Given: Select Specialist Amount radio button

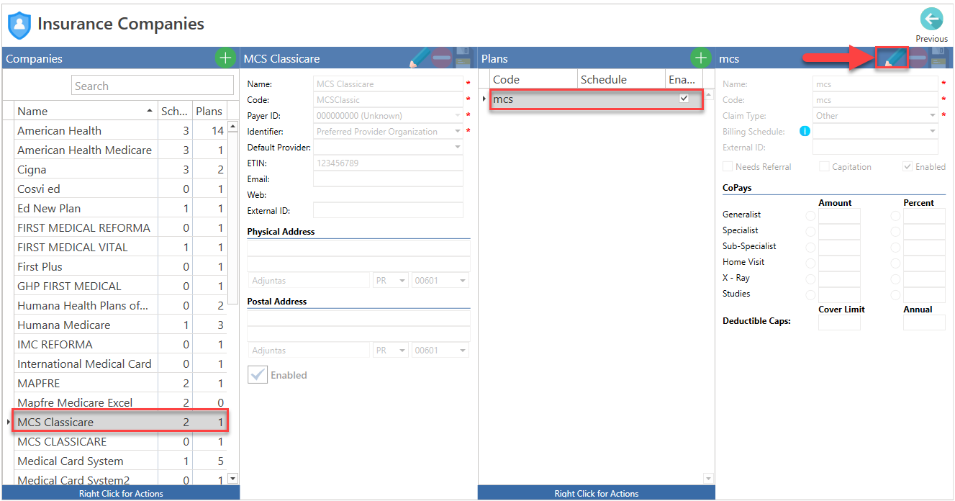Looking at the screenshot, I should (811, 231).
